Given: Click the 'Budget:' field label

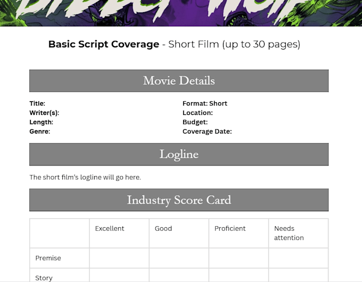Looking at the screenshot, I should click(195, 122).
